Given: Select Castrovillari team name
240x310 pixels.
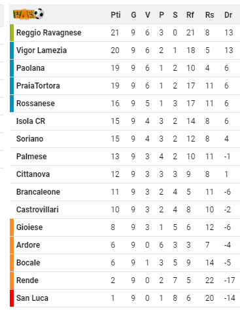Looking at the screenshot, I should click(37, 210).
